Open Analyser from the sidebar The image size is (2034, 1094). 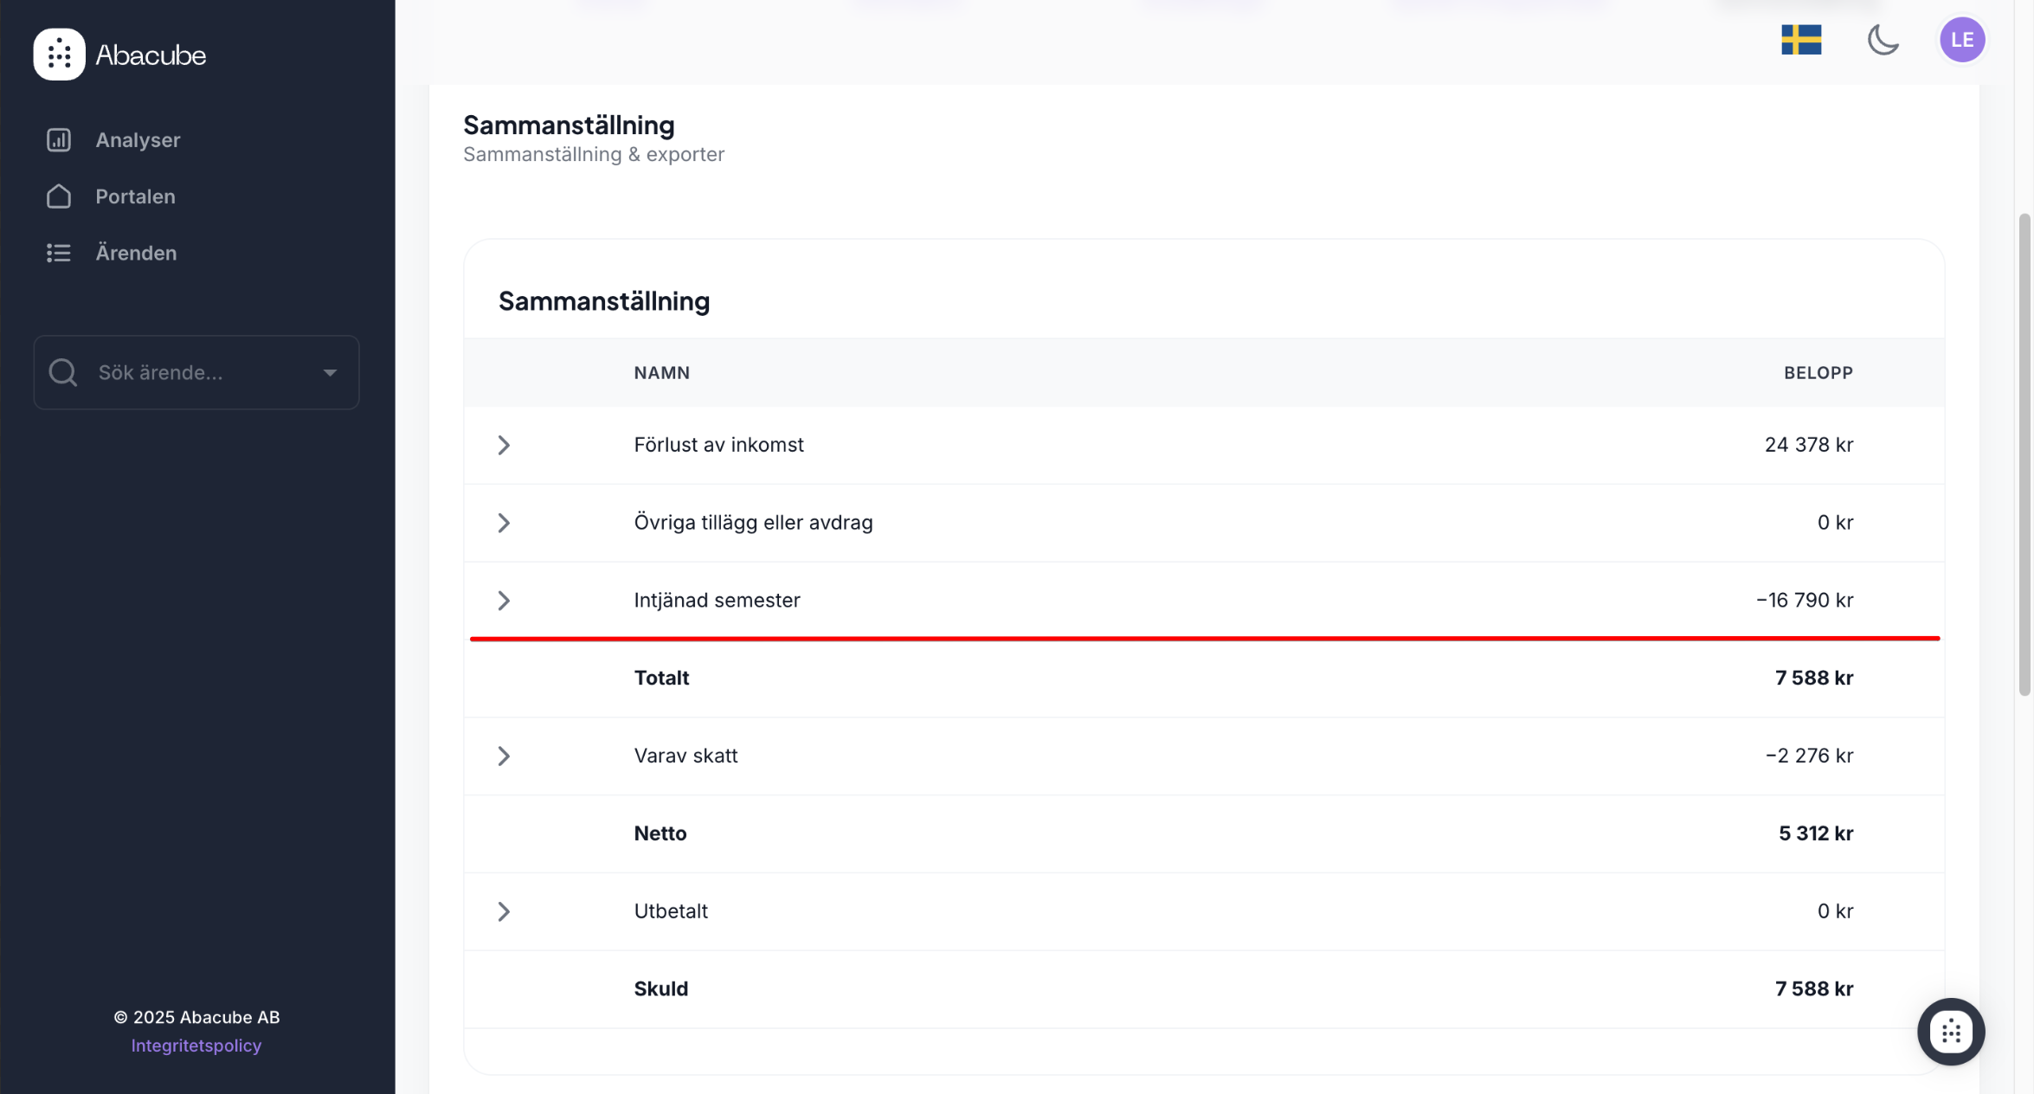click(138, 139)
